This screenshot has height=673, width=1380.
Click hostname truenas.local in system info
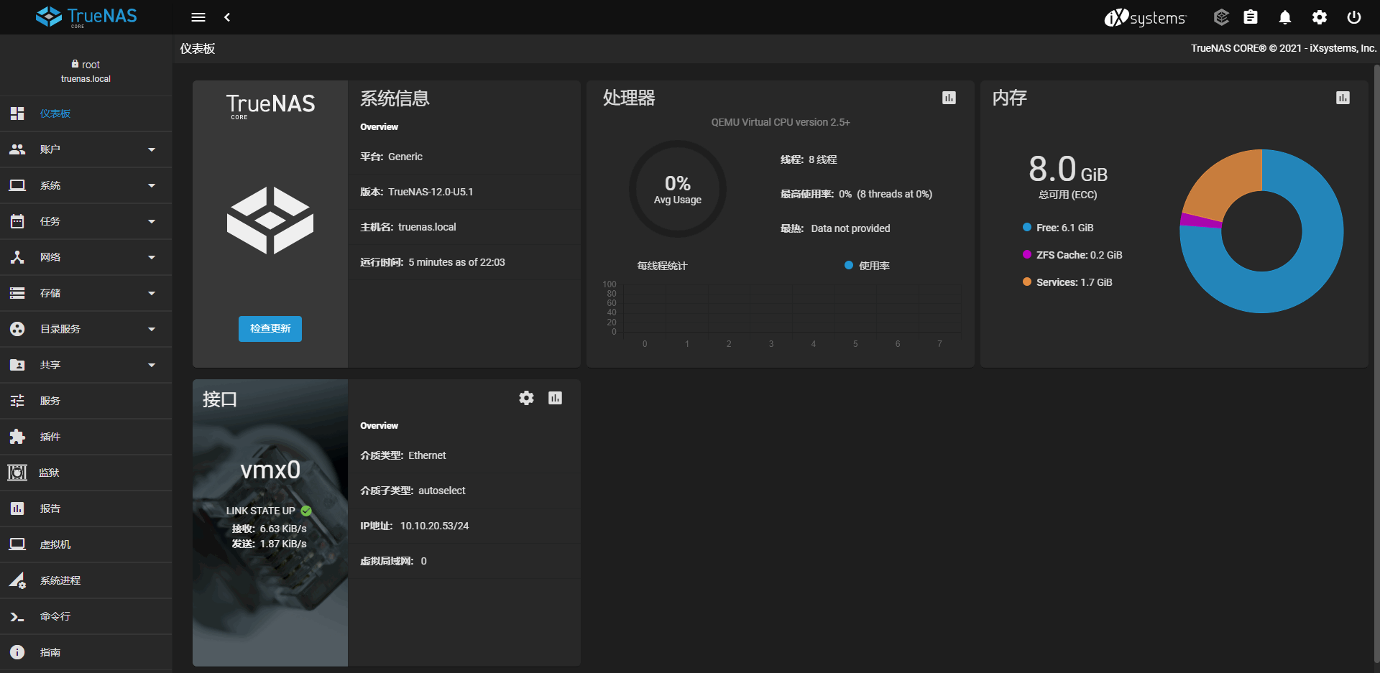pyautogui.click(x=427, y=227)
